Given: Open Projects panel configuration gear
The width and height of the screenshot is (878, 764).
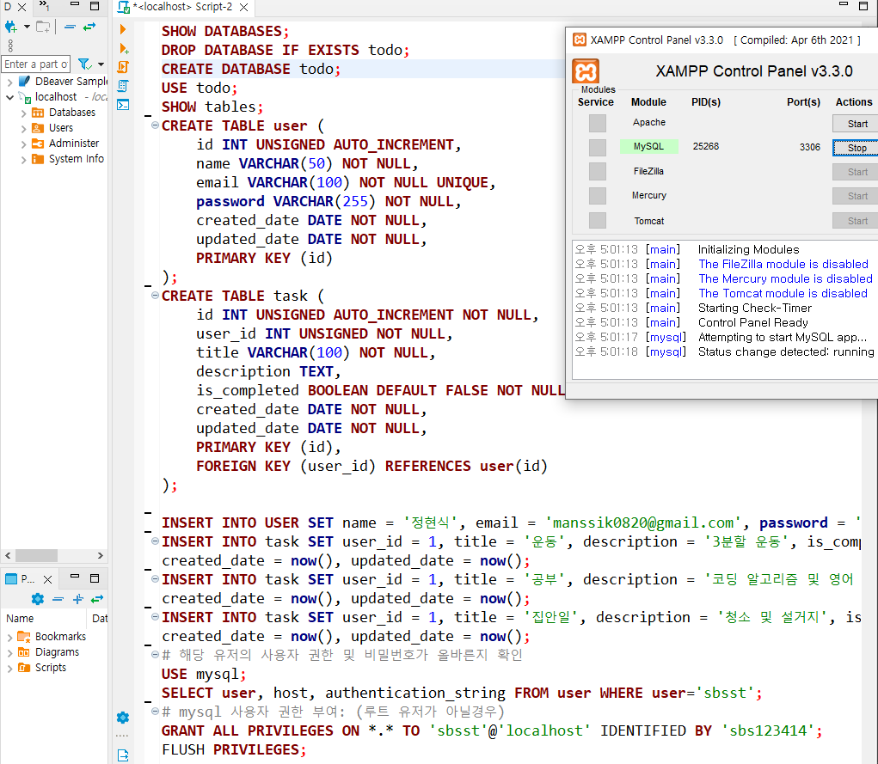Looking at the screenshot, I should click(38, 599).
